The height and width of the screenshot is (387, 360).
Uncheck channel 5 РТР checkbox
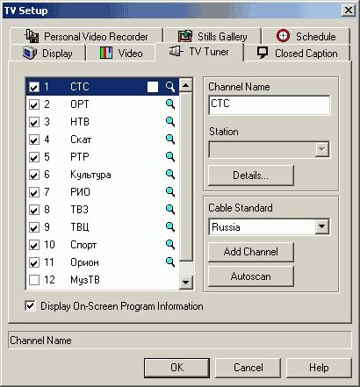point(34,157)
